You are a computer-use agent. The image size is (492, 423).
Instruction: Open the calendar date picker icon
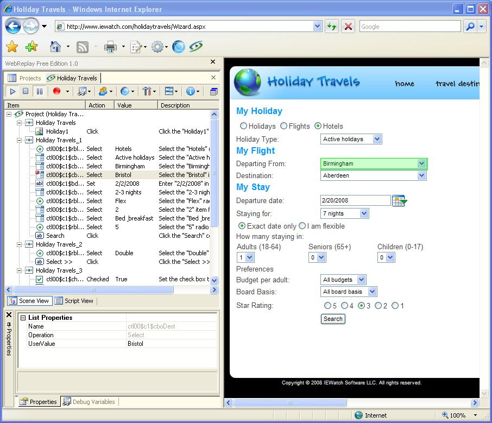pos(399,201)
